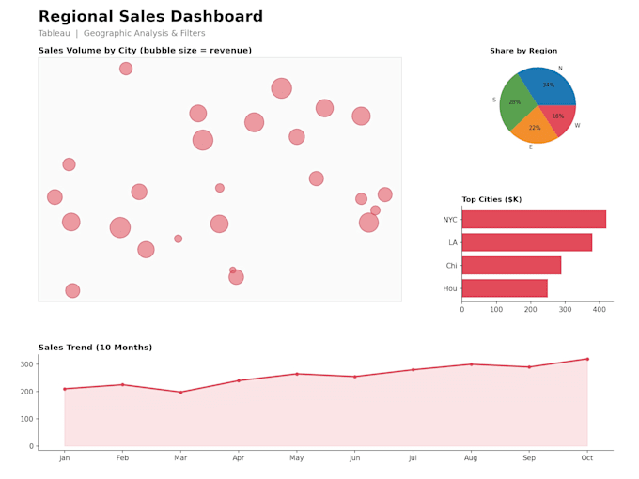
Task: Click the Sep point on the sales trend
Action: (529, 367)
